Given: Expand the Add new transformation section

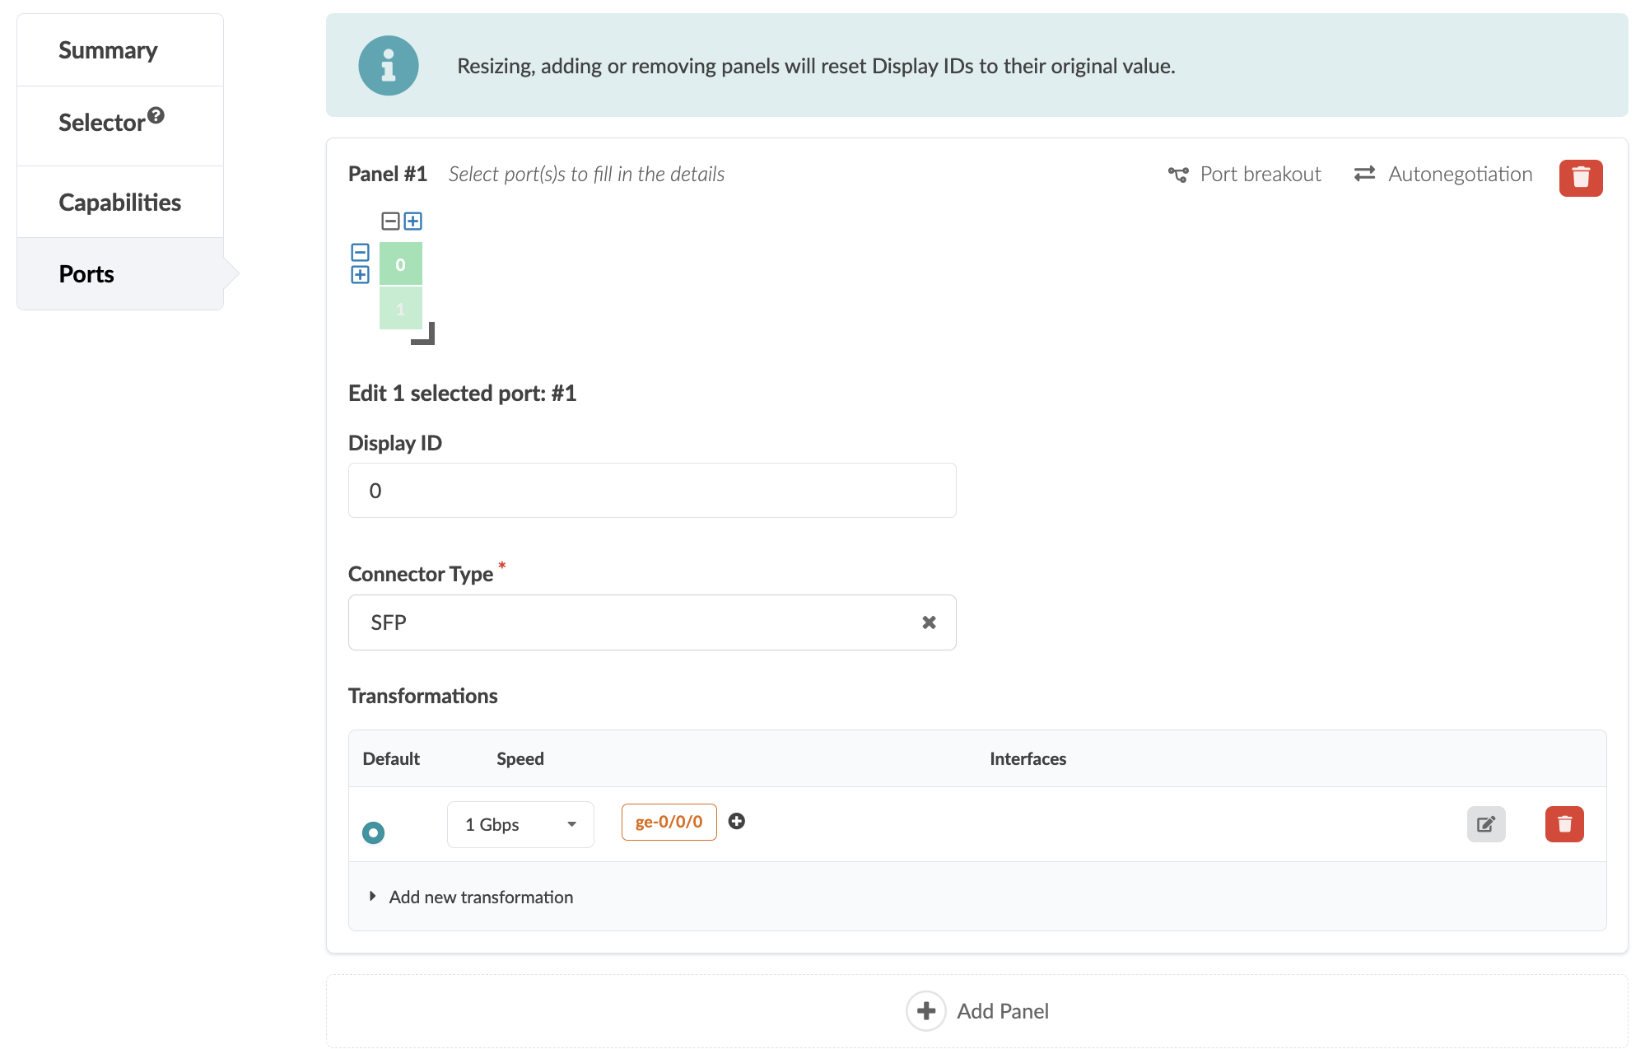Looking at the screenshot, I should [480, 897].
